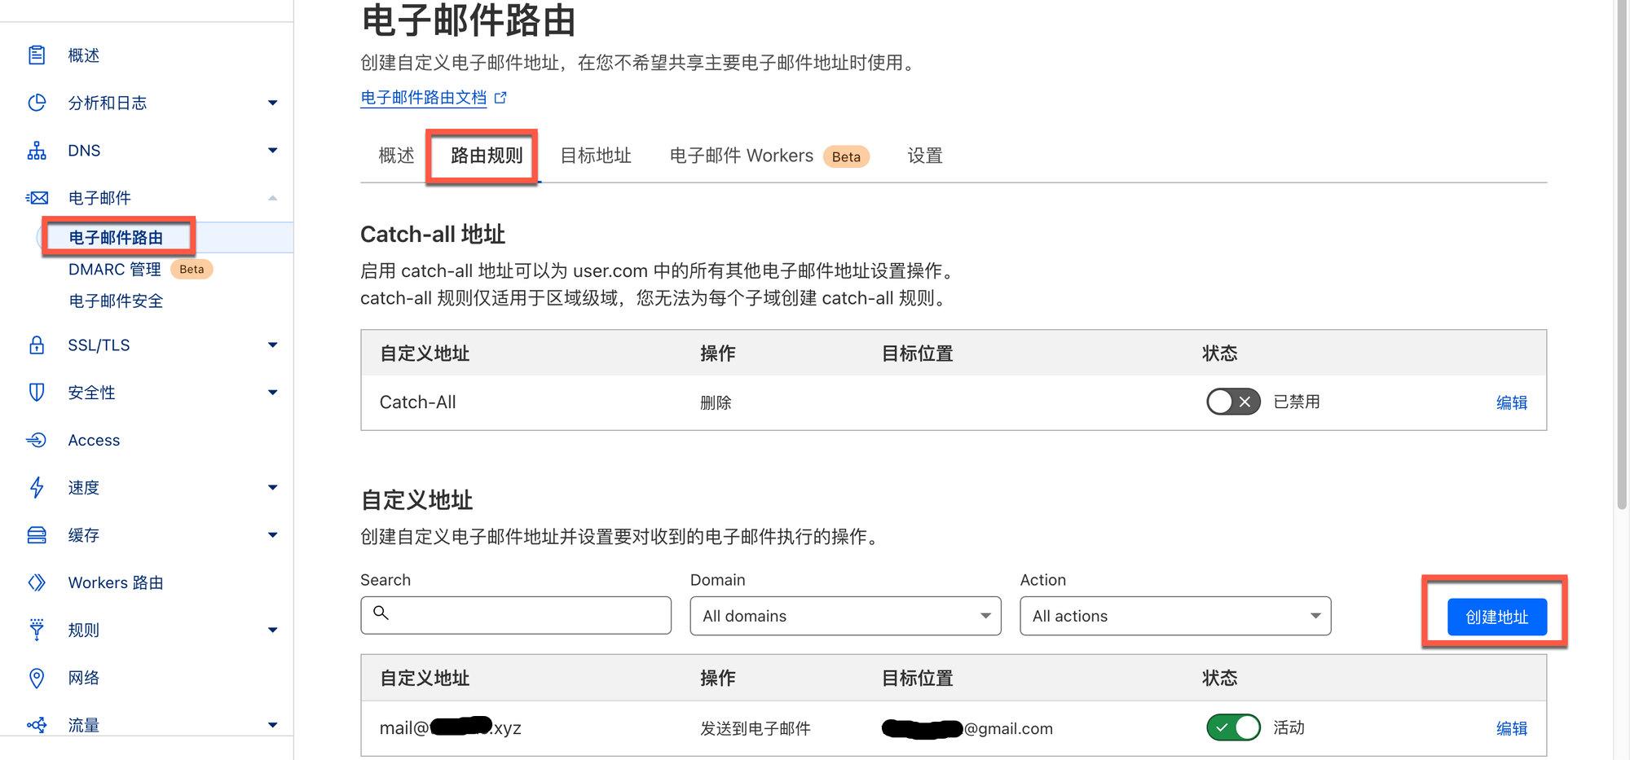Click the DNS network tree icon
This screenshot has width=1630, height=760.
pos(37,151)
